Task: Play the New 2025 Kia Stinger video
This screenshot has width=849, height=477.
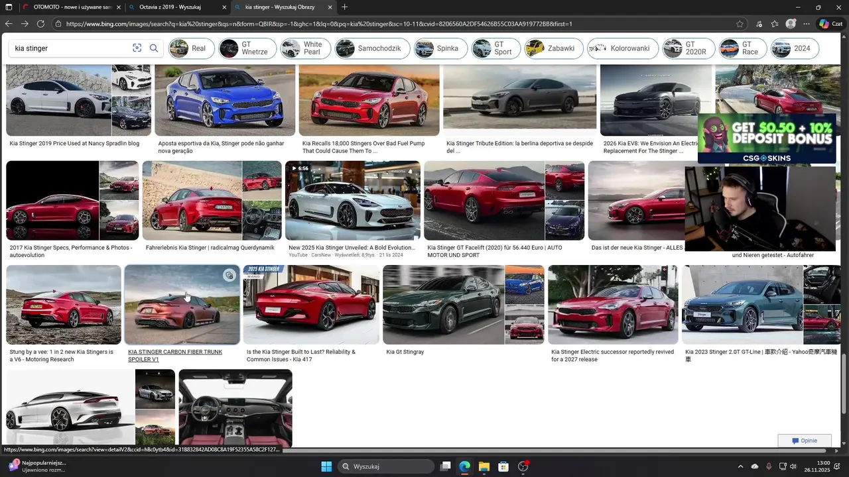Action: (353, 201)
